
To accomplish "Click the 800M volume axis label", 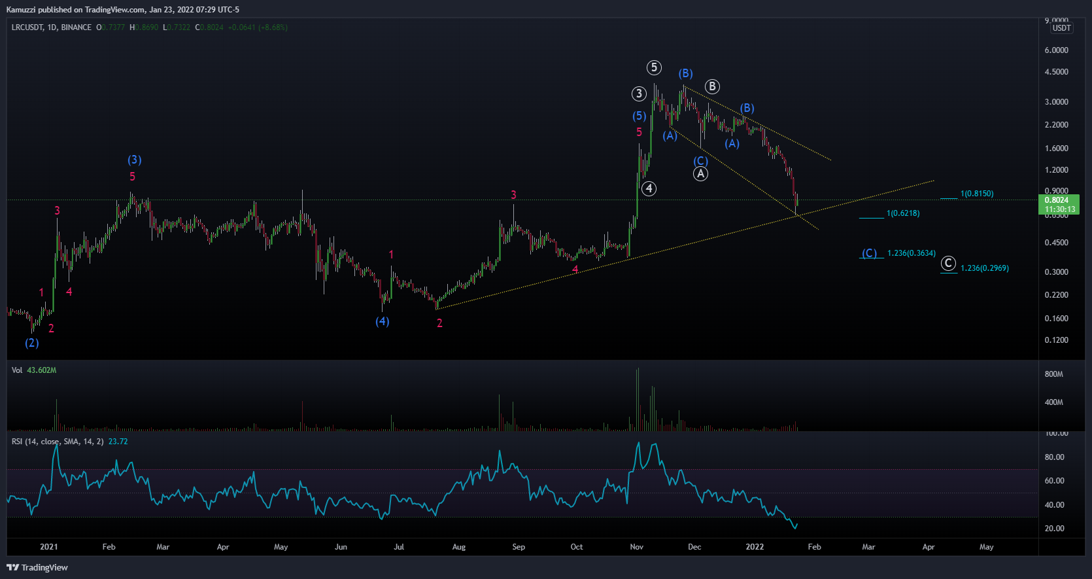I will (x=1054, y=374).
